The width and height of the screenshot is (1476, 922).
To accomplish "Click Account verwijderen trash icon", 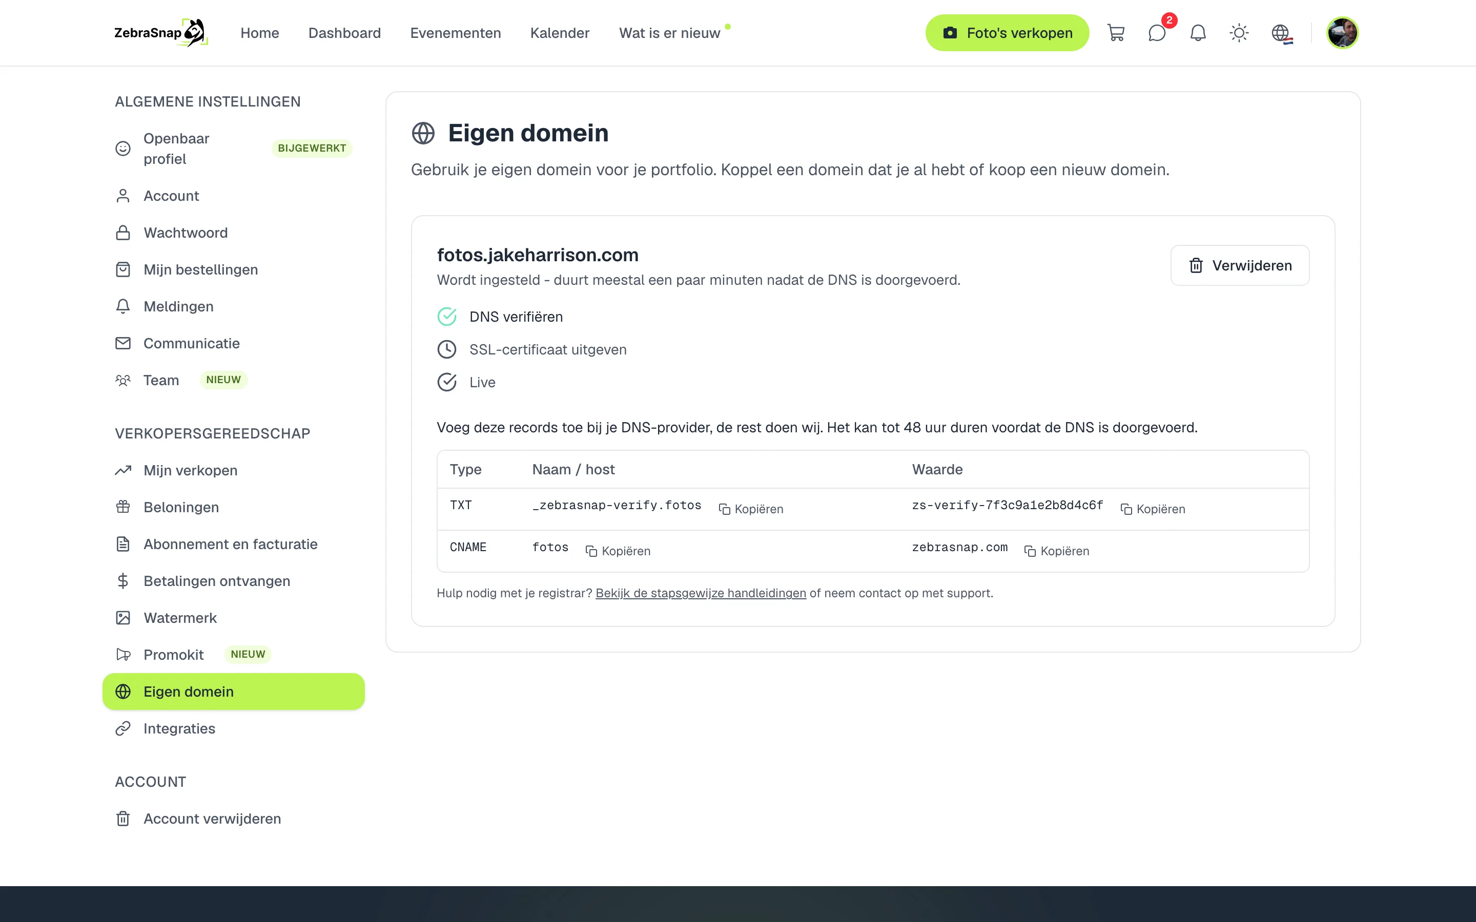I will tap(123, 819).
